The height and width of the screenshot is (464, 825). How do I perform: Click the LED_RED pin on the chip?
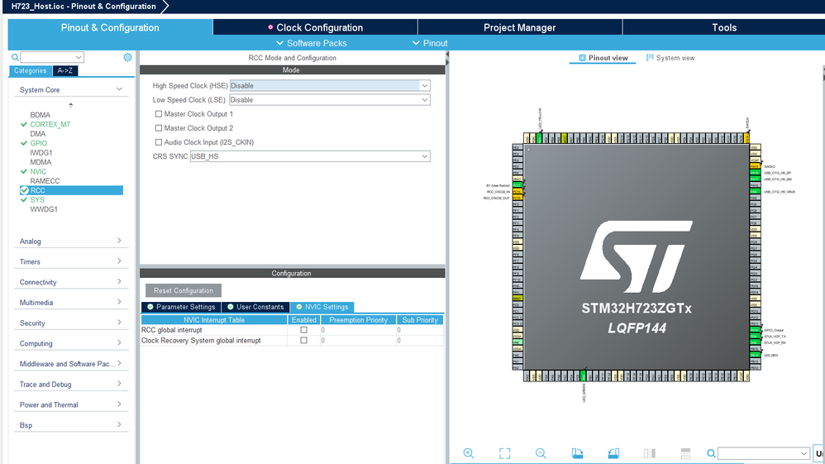(x=755, y=355)
